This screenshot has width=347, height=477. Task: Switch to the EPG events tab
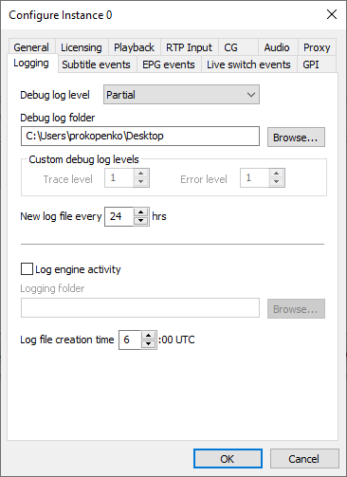tap(169, 64)
